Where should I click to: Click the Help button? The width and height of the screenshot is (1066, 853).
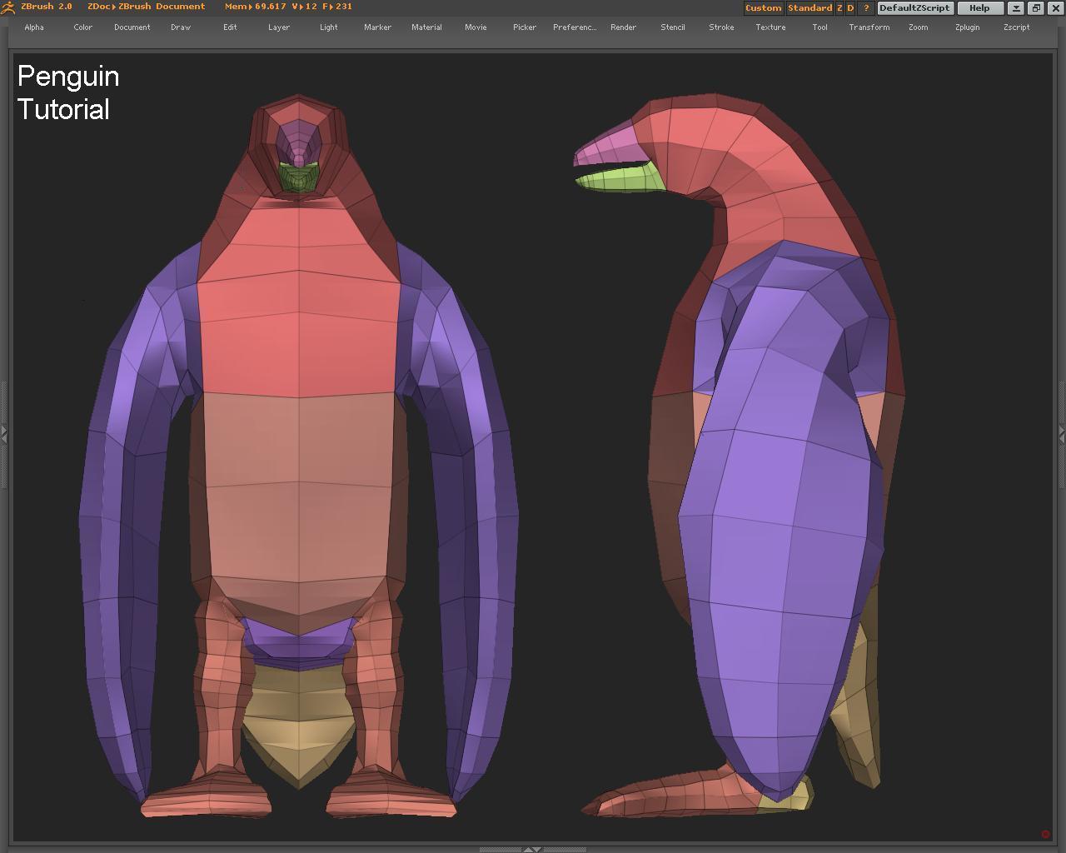979,8
